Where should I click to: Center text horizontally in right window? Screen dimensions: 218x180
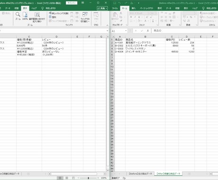166,17
